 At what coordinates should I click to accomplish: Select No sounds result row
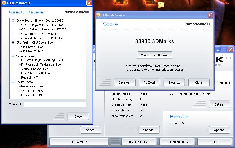pyautogui.click(x=32, y=86)
